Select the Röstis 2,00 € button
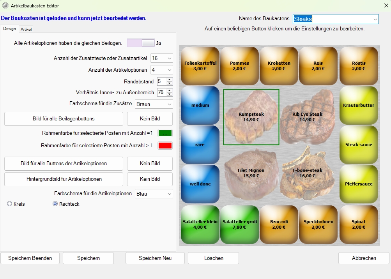This screenshot has width=391, height=279. 359,66
